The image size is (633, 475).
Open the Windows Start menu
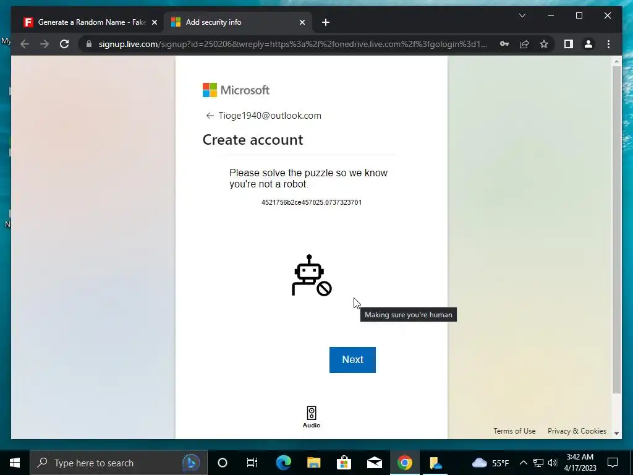click(15, 463)
